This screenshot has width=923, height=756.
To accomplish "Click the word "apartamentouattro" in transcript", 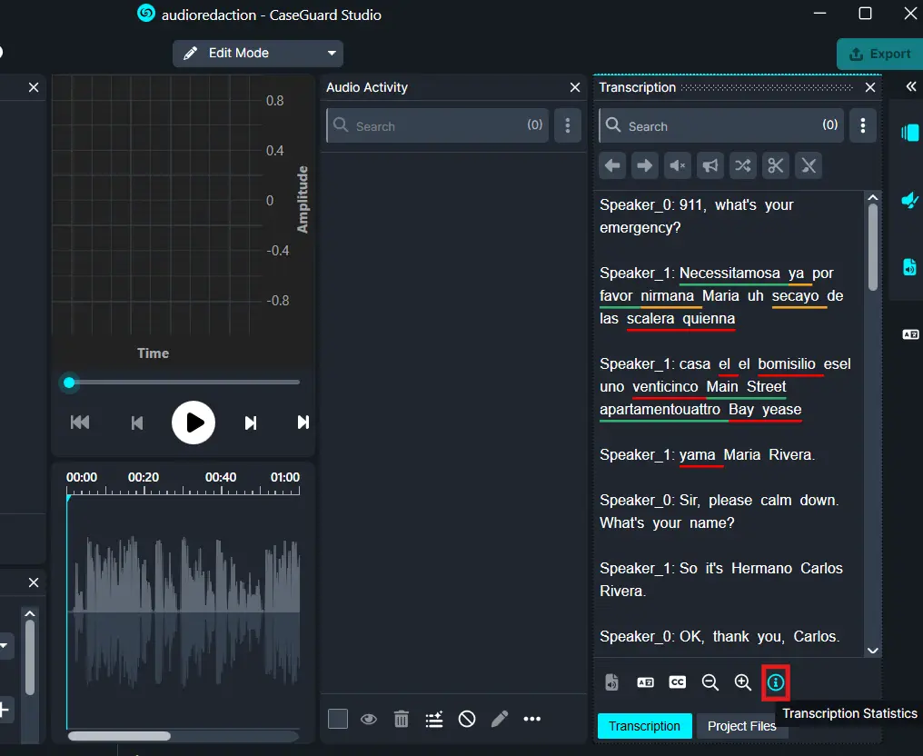I will [x=660, y=409].
